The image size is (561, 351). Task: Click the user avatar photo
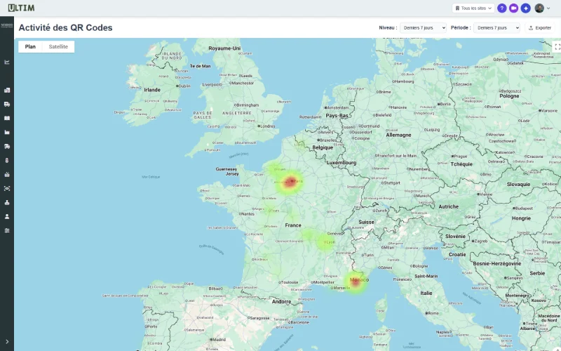[539, 8]
